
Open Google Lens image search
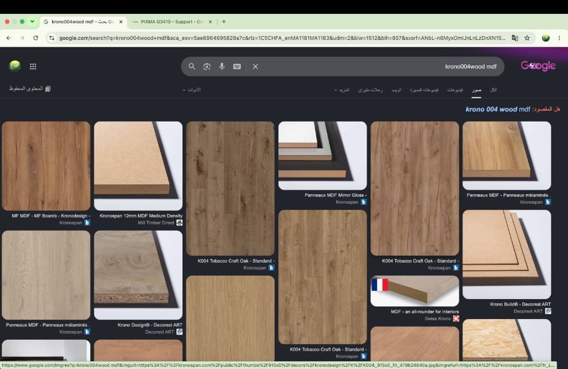pos(207,67)
